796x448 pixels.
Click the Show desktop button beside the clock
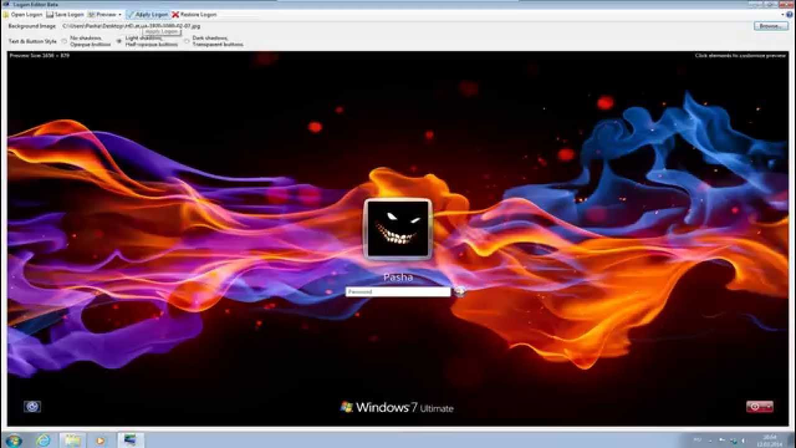point(792,441)
